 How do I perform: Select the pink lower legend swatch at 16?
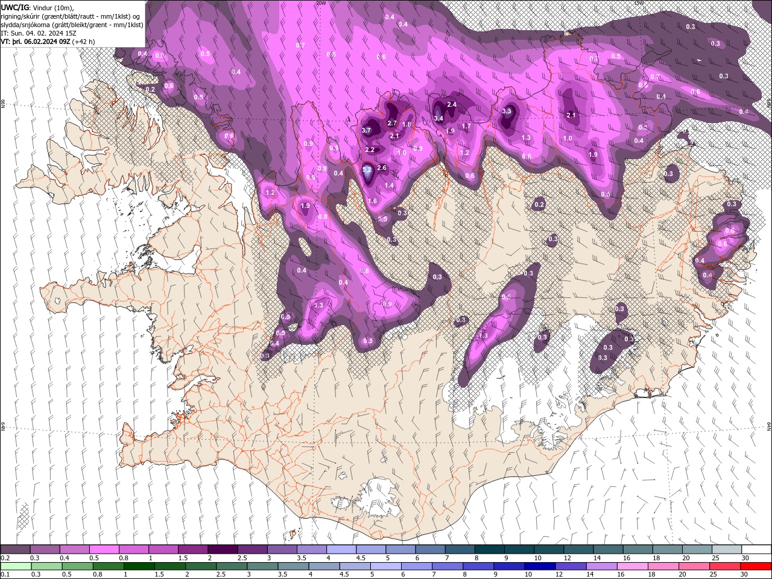point(632,566)
